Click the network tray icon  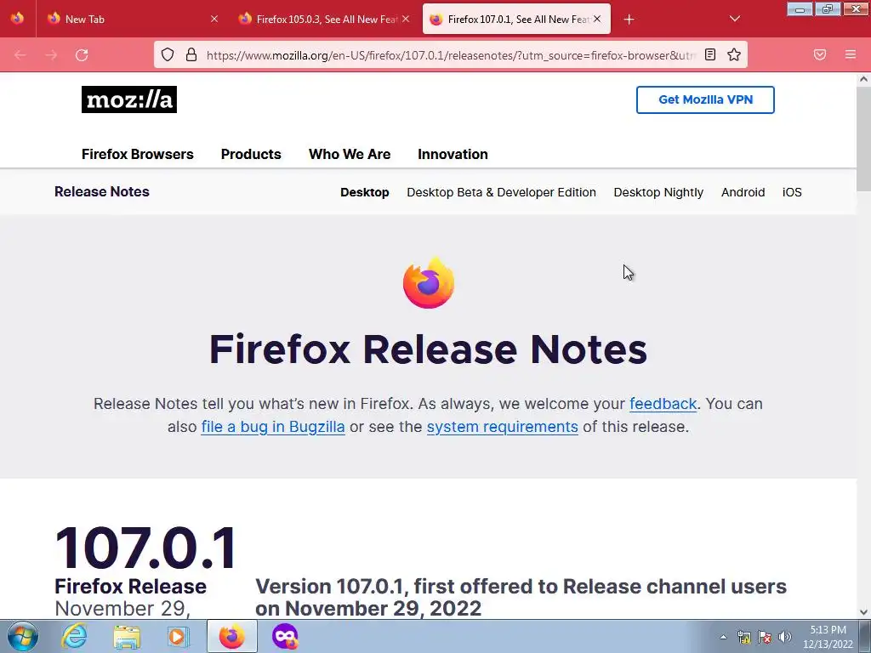(743, 637)
